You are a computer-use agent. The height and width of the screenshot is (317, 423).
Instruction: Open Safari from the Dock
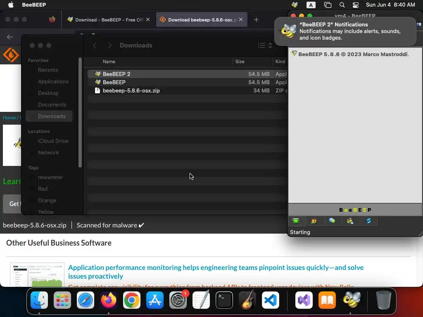(x=86, y=300)
